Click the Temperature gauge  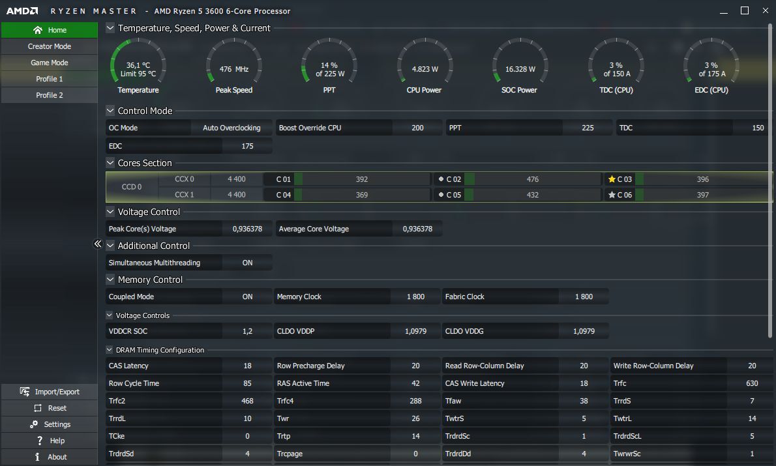coord(138,61)
